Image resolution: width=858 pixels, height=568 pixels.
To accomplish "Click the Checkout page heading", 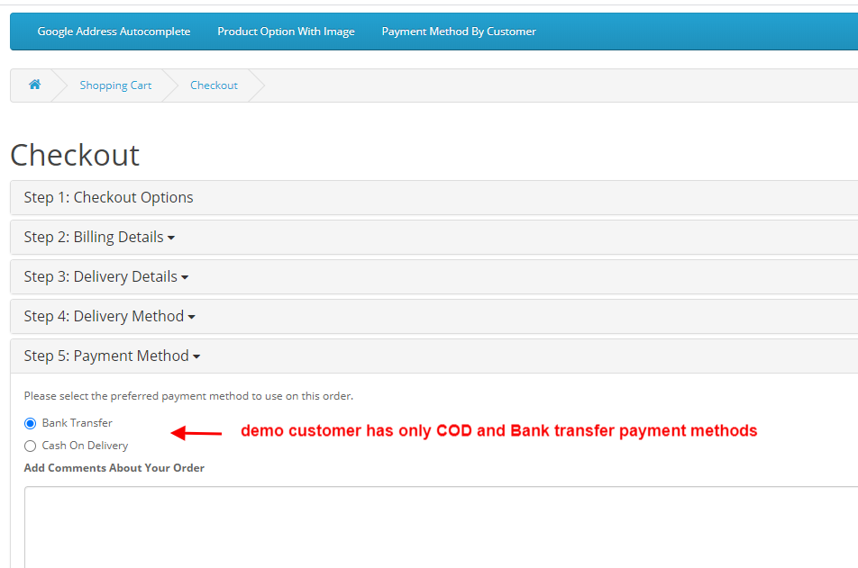I will [x=75, y=155].
